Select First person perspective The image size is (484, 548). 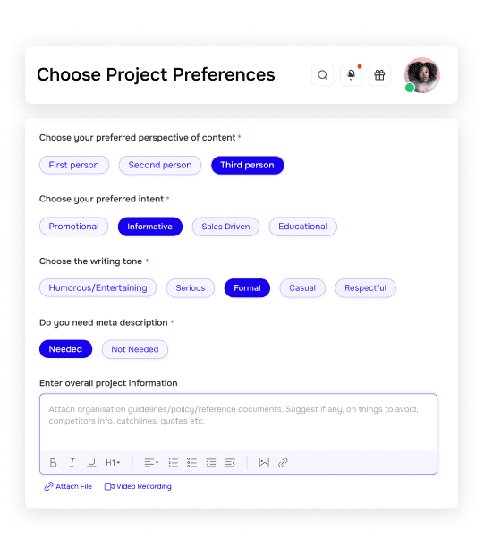[x=74, y=165]
